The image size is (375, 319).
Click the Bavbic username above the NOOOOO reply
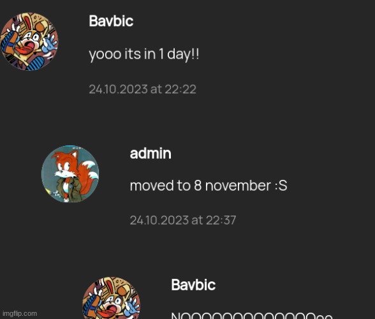(193, 285)
